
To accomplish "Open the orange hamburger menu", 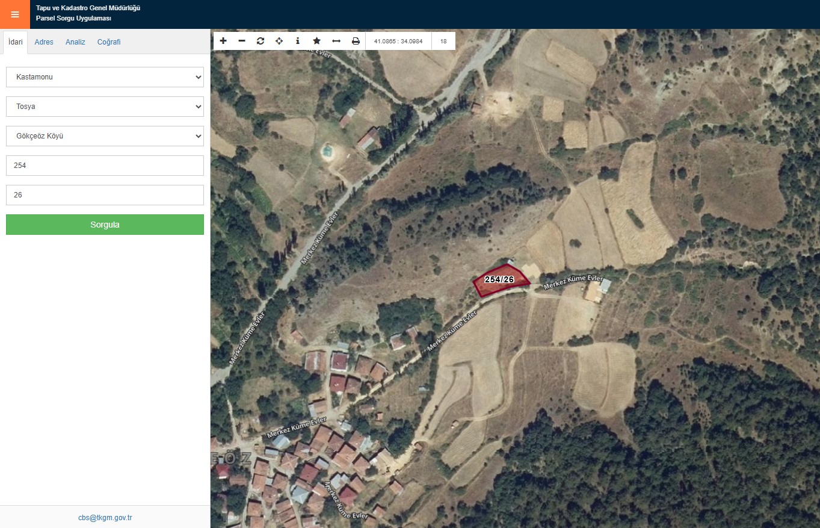I will 15,14.
